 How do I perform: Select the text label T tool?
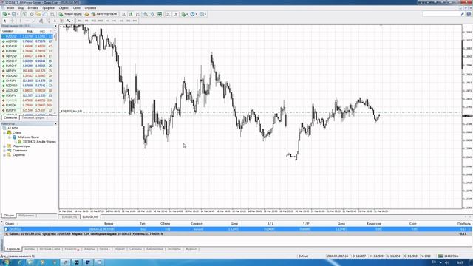(x=61, y=21)
